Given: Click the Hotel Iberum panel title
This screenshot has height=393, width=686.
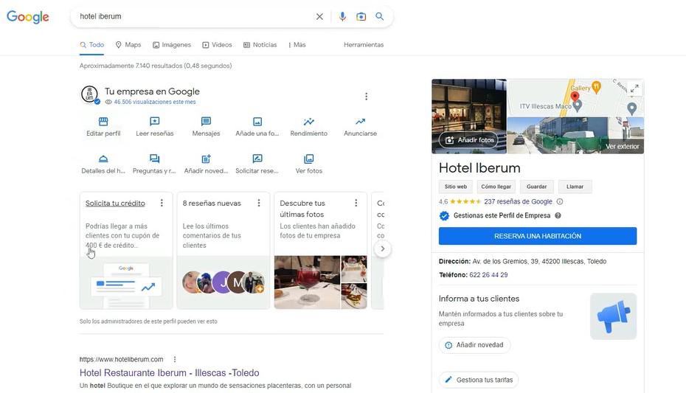Looking at the screenshot, I should (x=479, y=168).
